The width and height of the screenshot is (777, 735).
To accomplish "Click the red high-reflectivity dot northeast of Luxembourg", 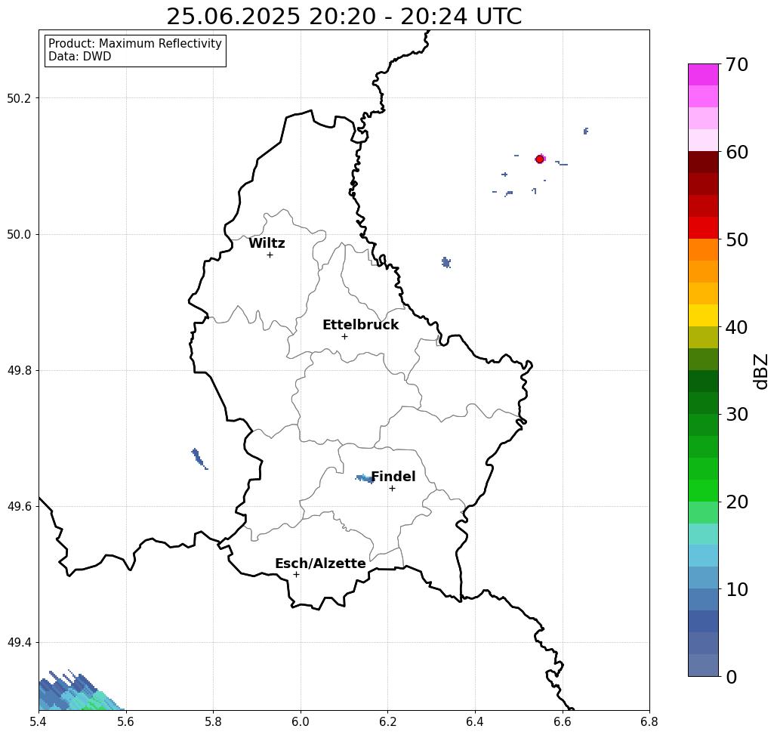I will pos(540,159).
